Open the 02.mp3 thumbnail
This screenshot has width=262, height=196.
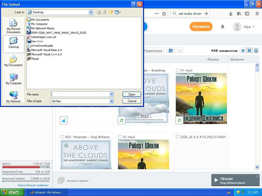click(x=144, y=154)
